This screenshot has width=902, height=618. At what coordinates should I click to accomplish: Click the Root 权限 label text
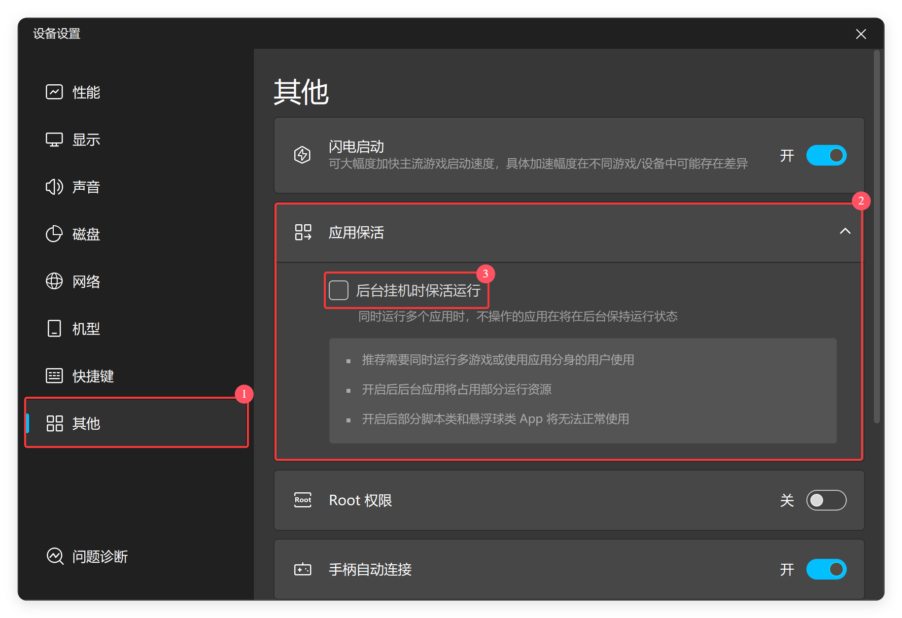(361, 500)
